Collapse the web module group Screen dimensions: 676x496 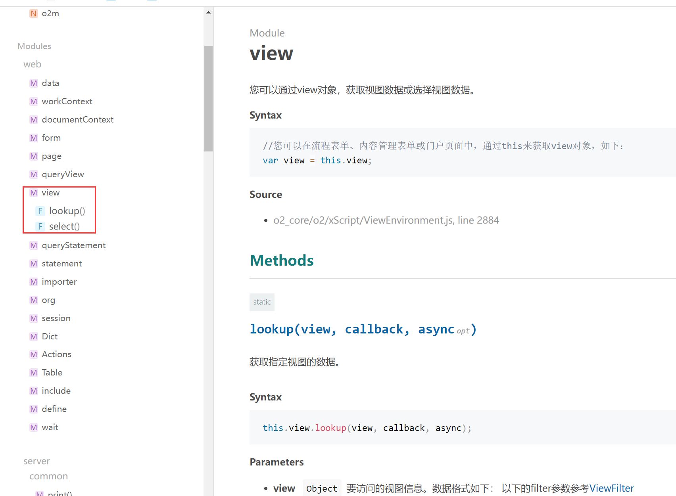(x=32, y=64)
